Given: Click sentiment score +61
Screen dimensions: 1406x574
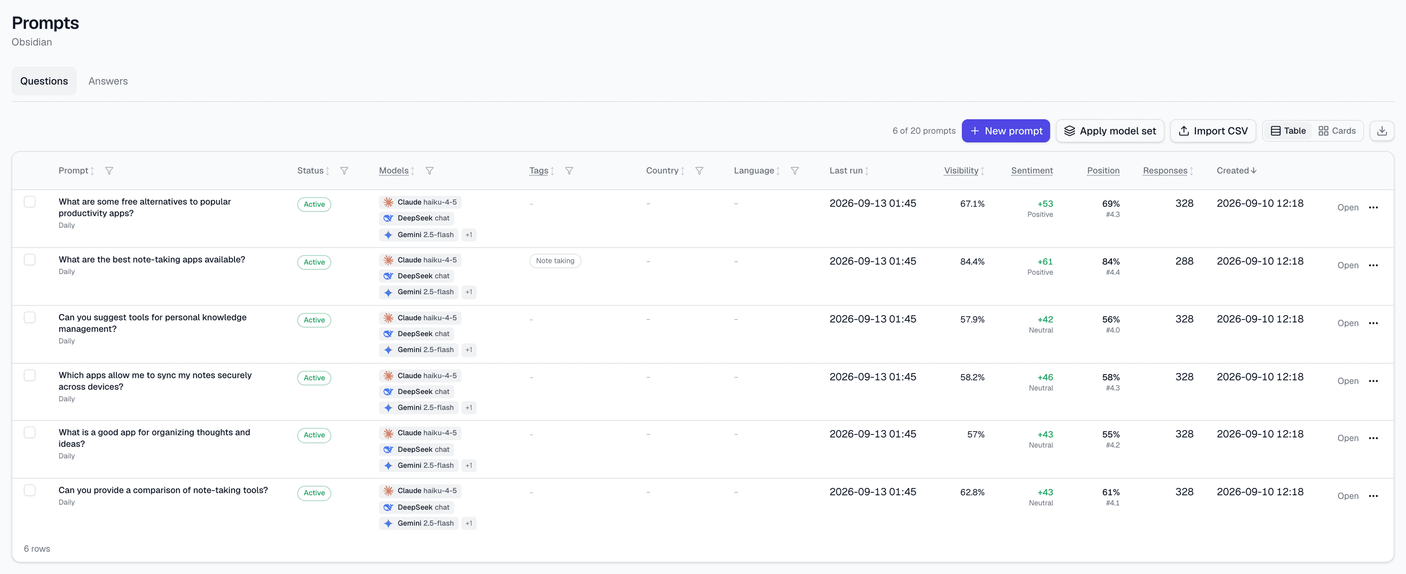Looking at the screenshot, I should [1045, 261].
